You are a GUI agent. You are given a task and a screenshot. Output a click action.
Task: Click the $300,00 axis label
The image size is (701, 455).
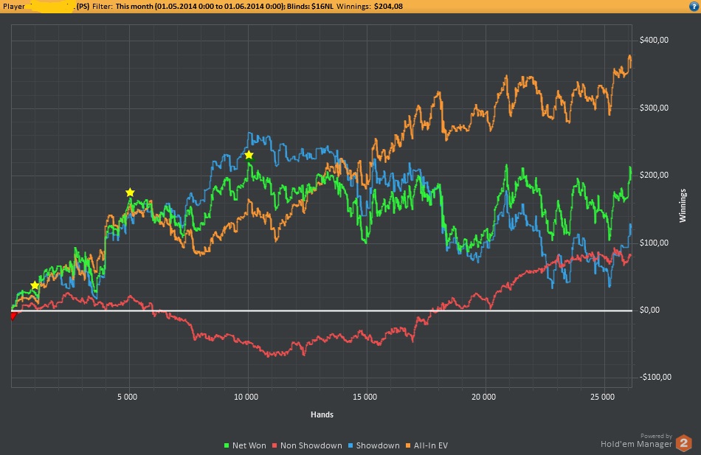click(x=654, y=108)
